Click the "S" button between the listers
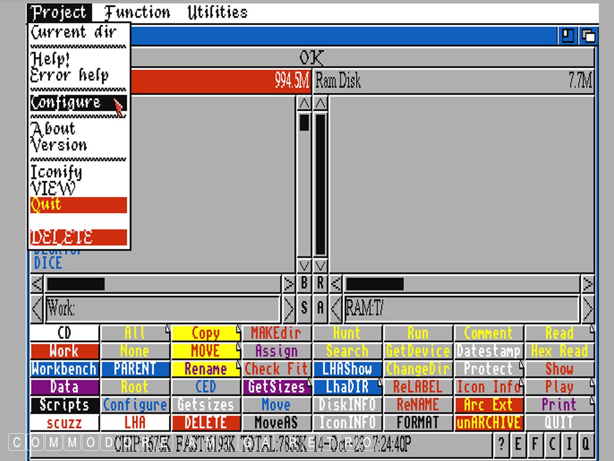The image size is (614, 461). pyautogui.click(x=304, y=308)
